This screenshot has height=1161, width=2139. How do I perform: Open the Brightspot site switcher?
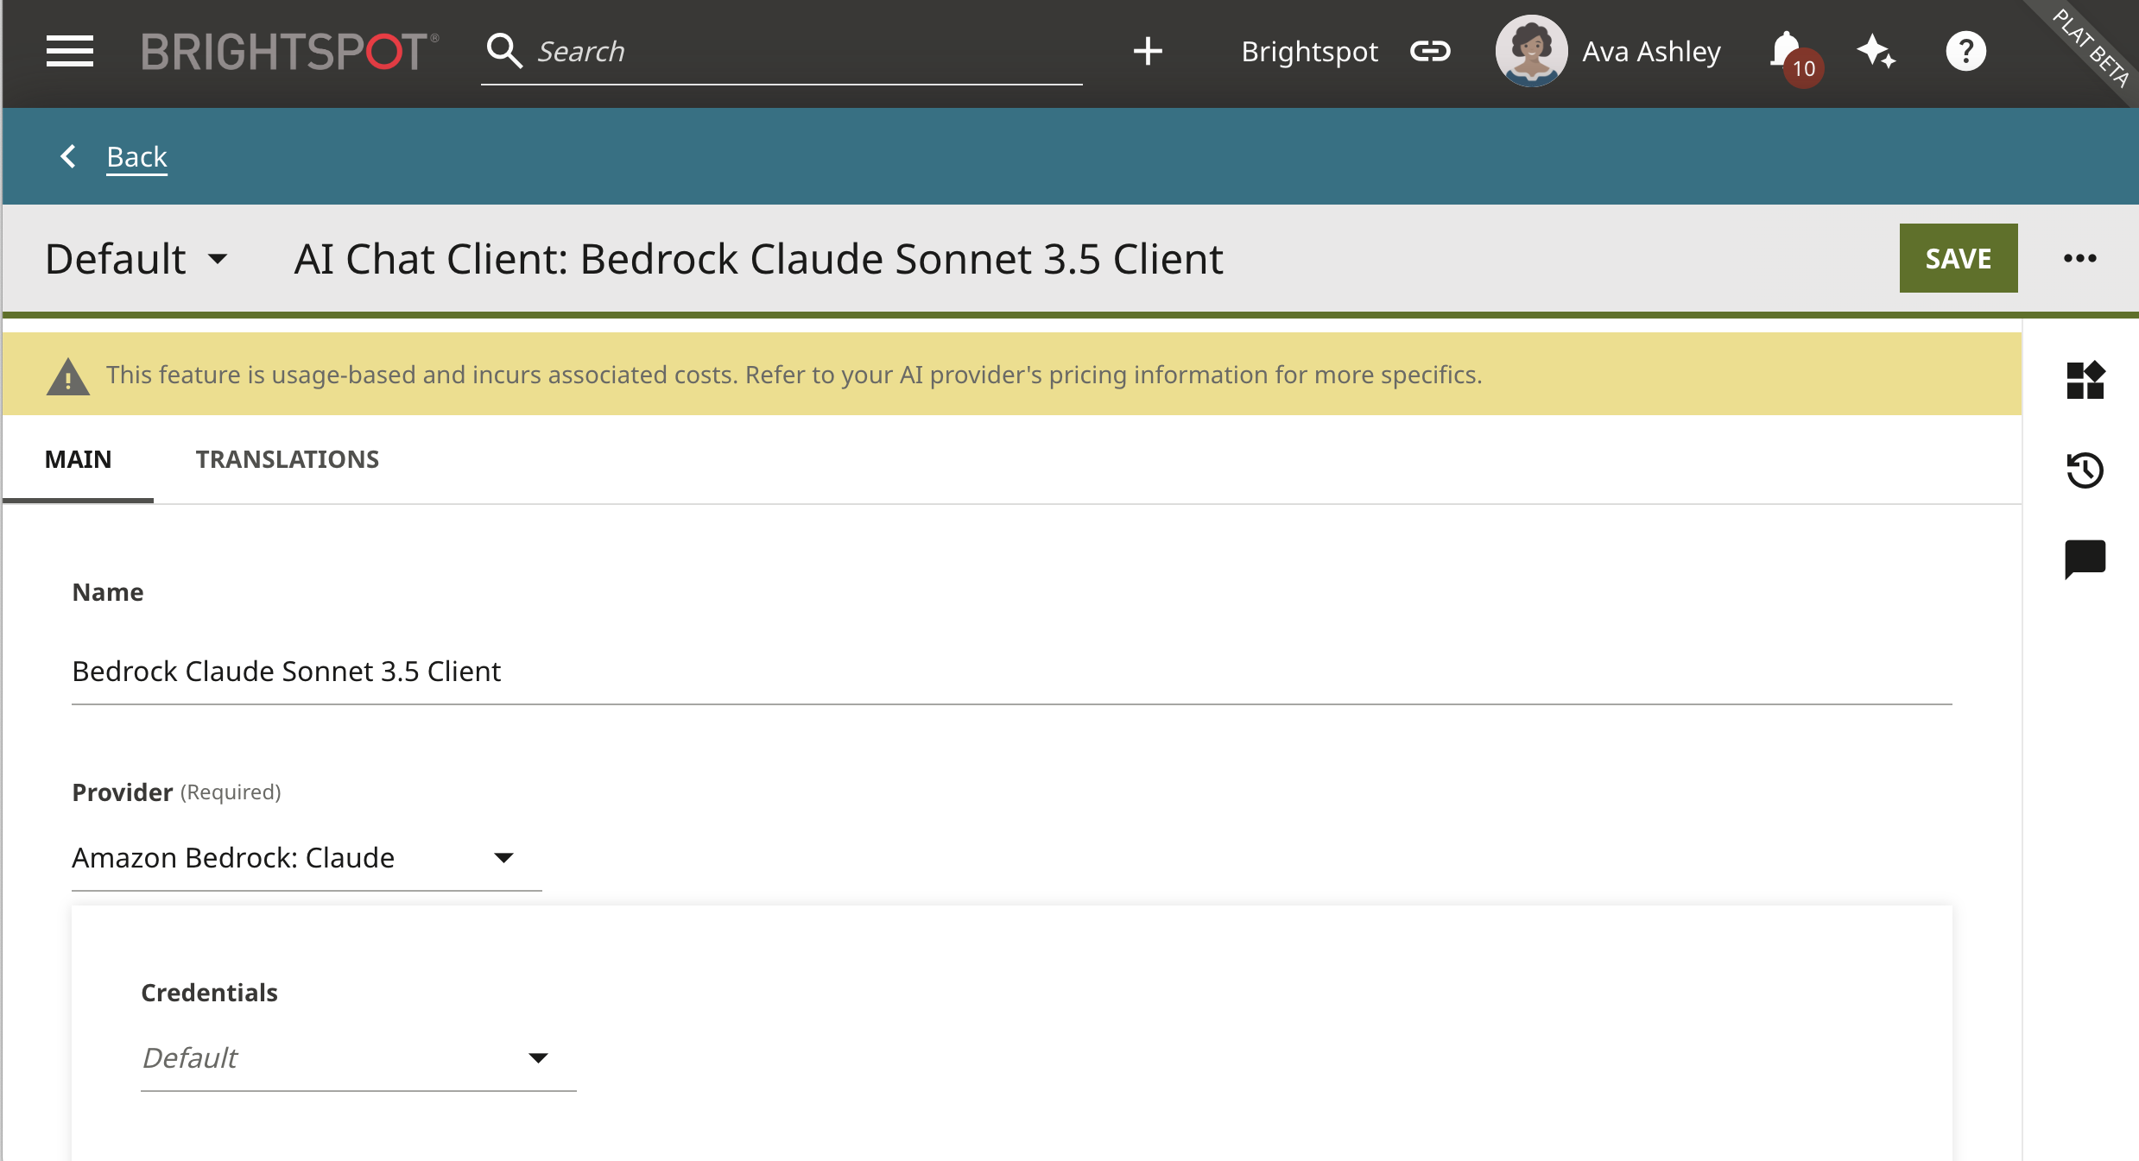pos(1309,52)
